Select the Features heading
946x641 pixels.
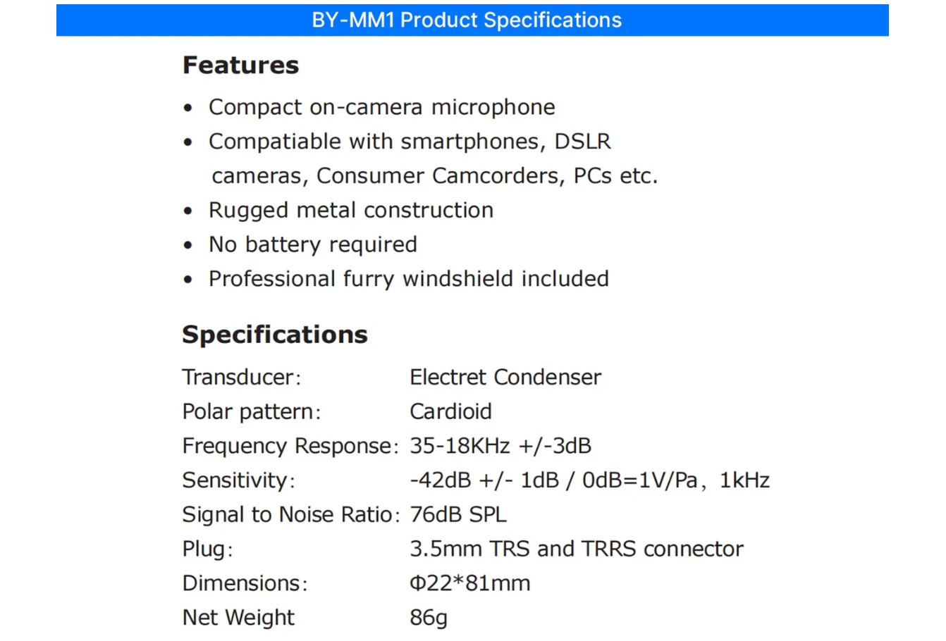pyautogui.click(x=240, y=66)
